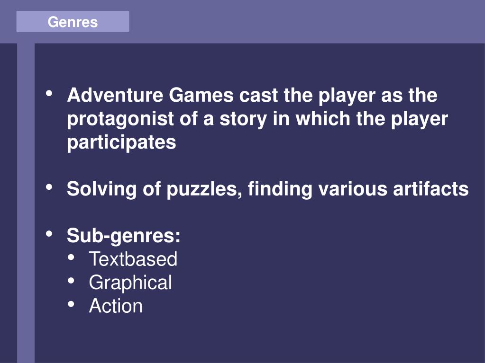485x363 pixels.
Task: Click the word participates
Action: pyautogui.click(x=121, y=143)
